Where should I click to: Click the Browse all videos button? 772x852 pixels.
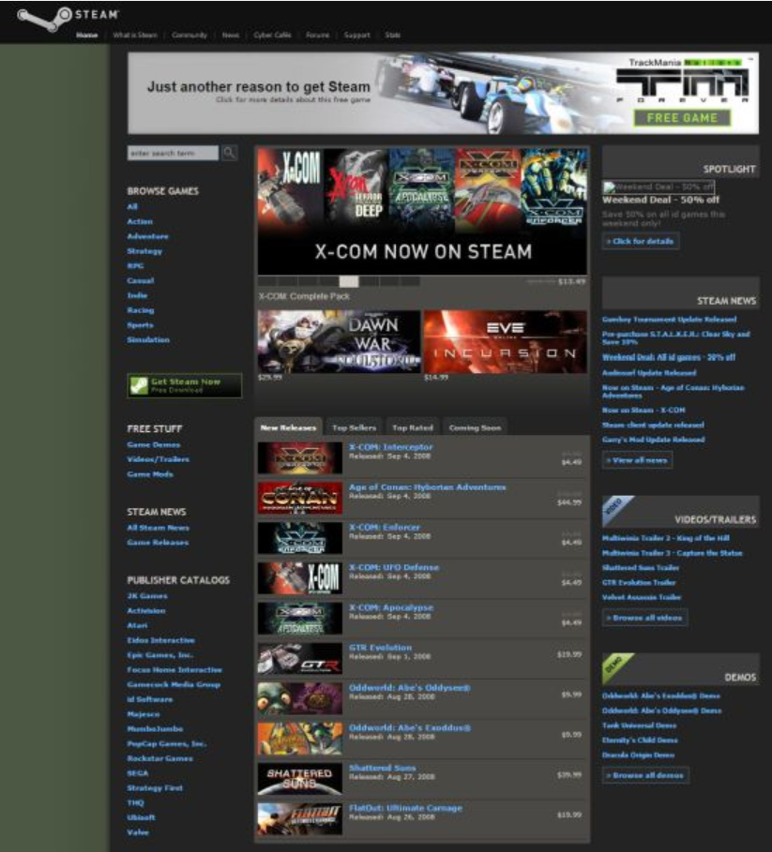tap(644, 618)
